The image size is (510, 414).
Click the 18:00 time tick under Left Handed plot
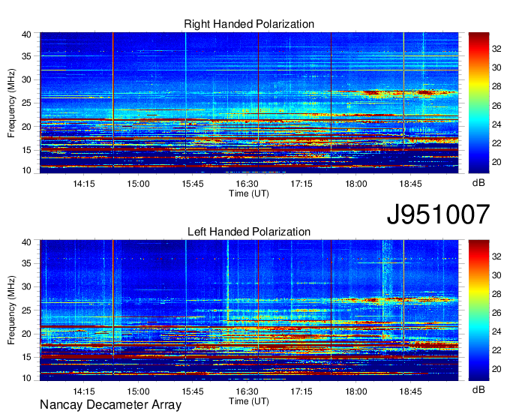pyautogui.click(x=355, y=391)
